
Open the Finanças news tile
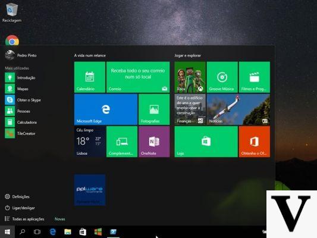pyautogui.click(x=190, y=109)
